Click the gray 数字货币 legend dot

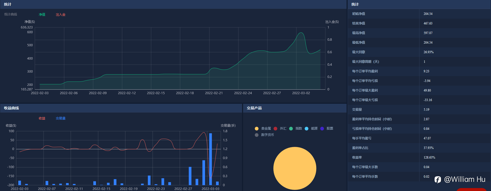click(257, 135)
